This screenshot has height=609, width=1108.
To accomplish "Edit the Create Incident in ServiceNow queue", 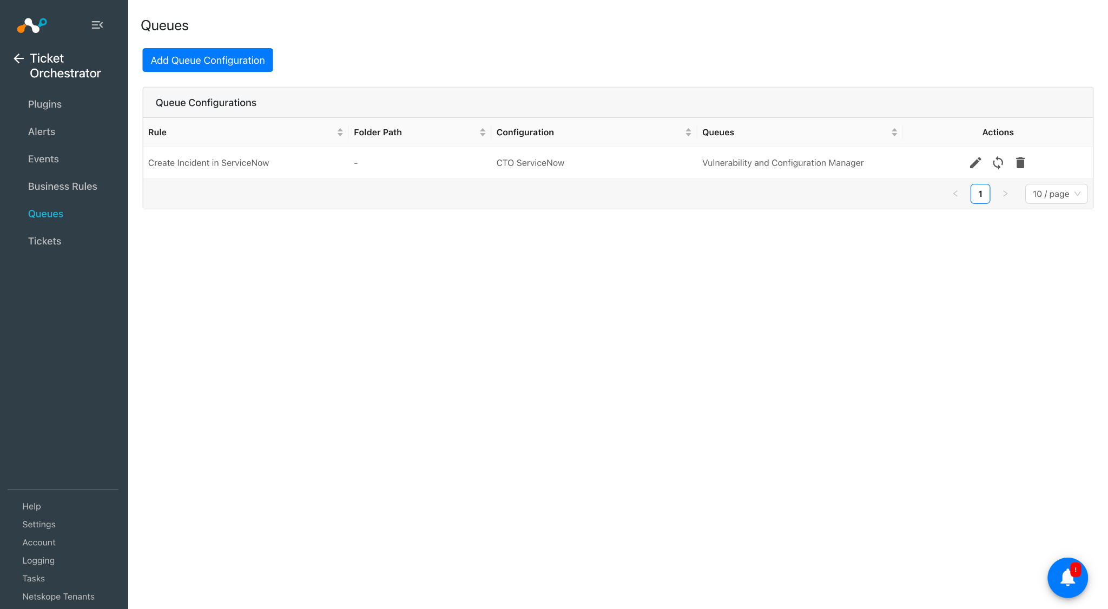I will (975, 163).
